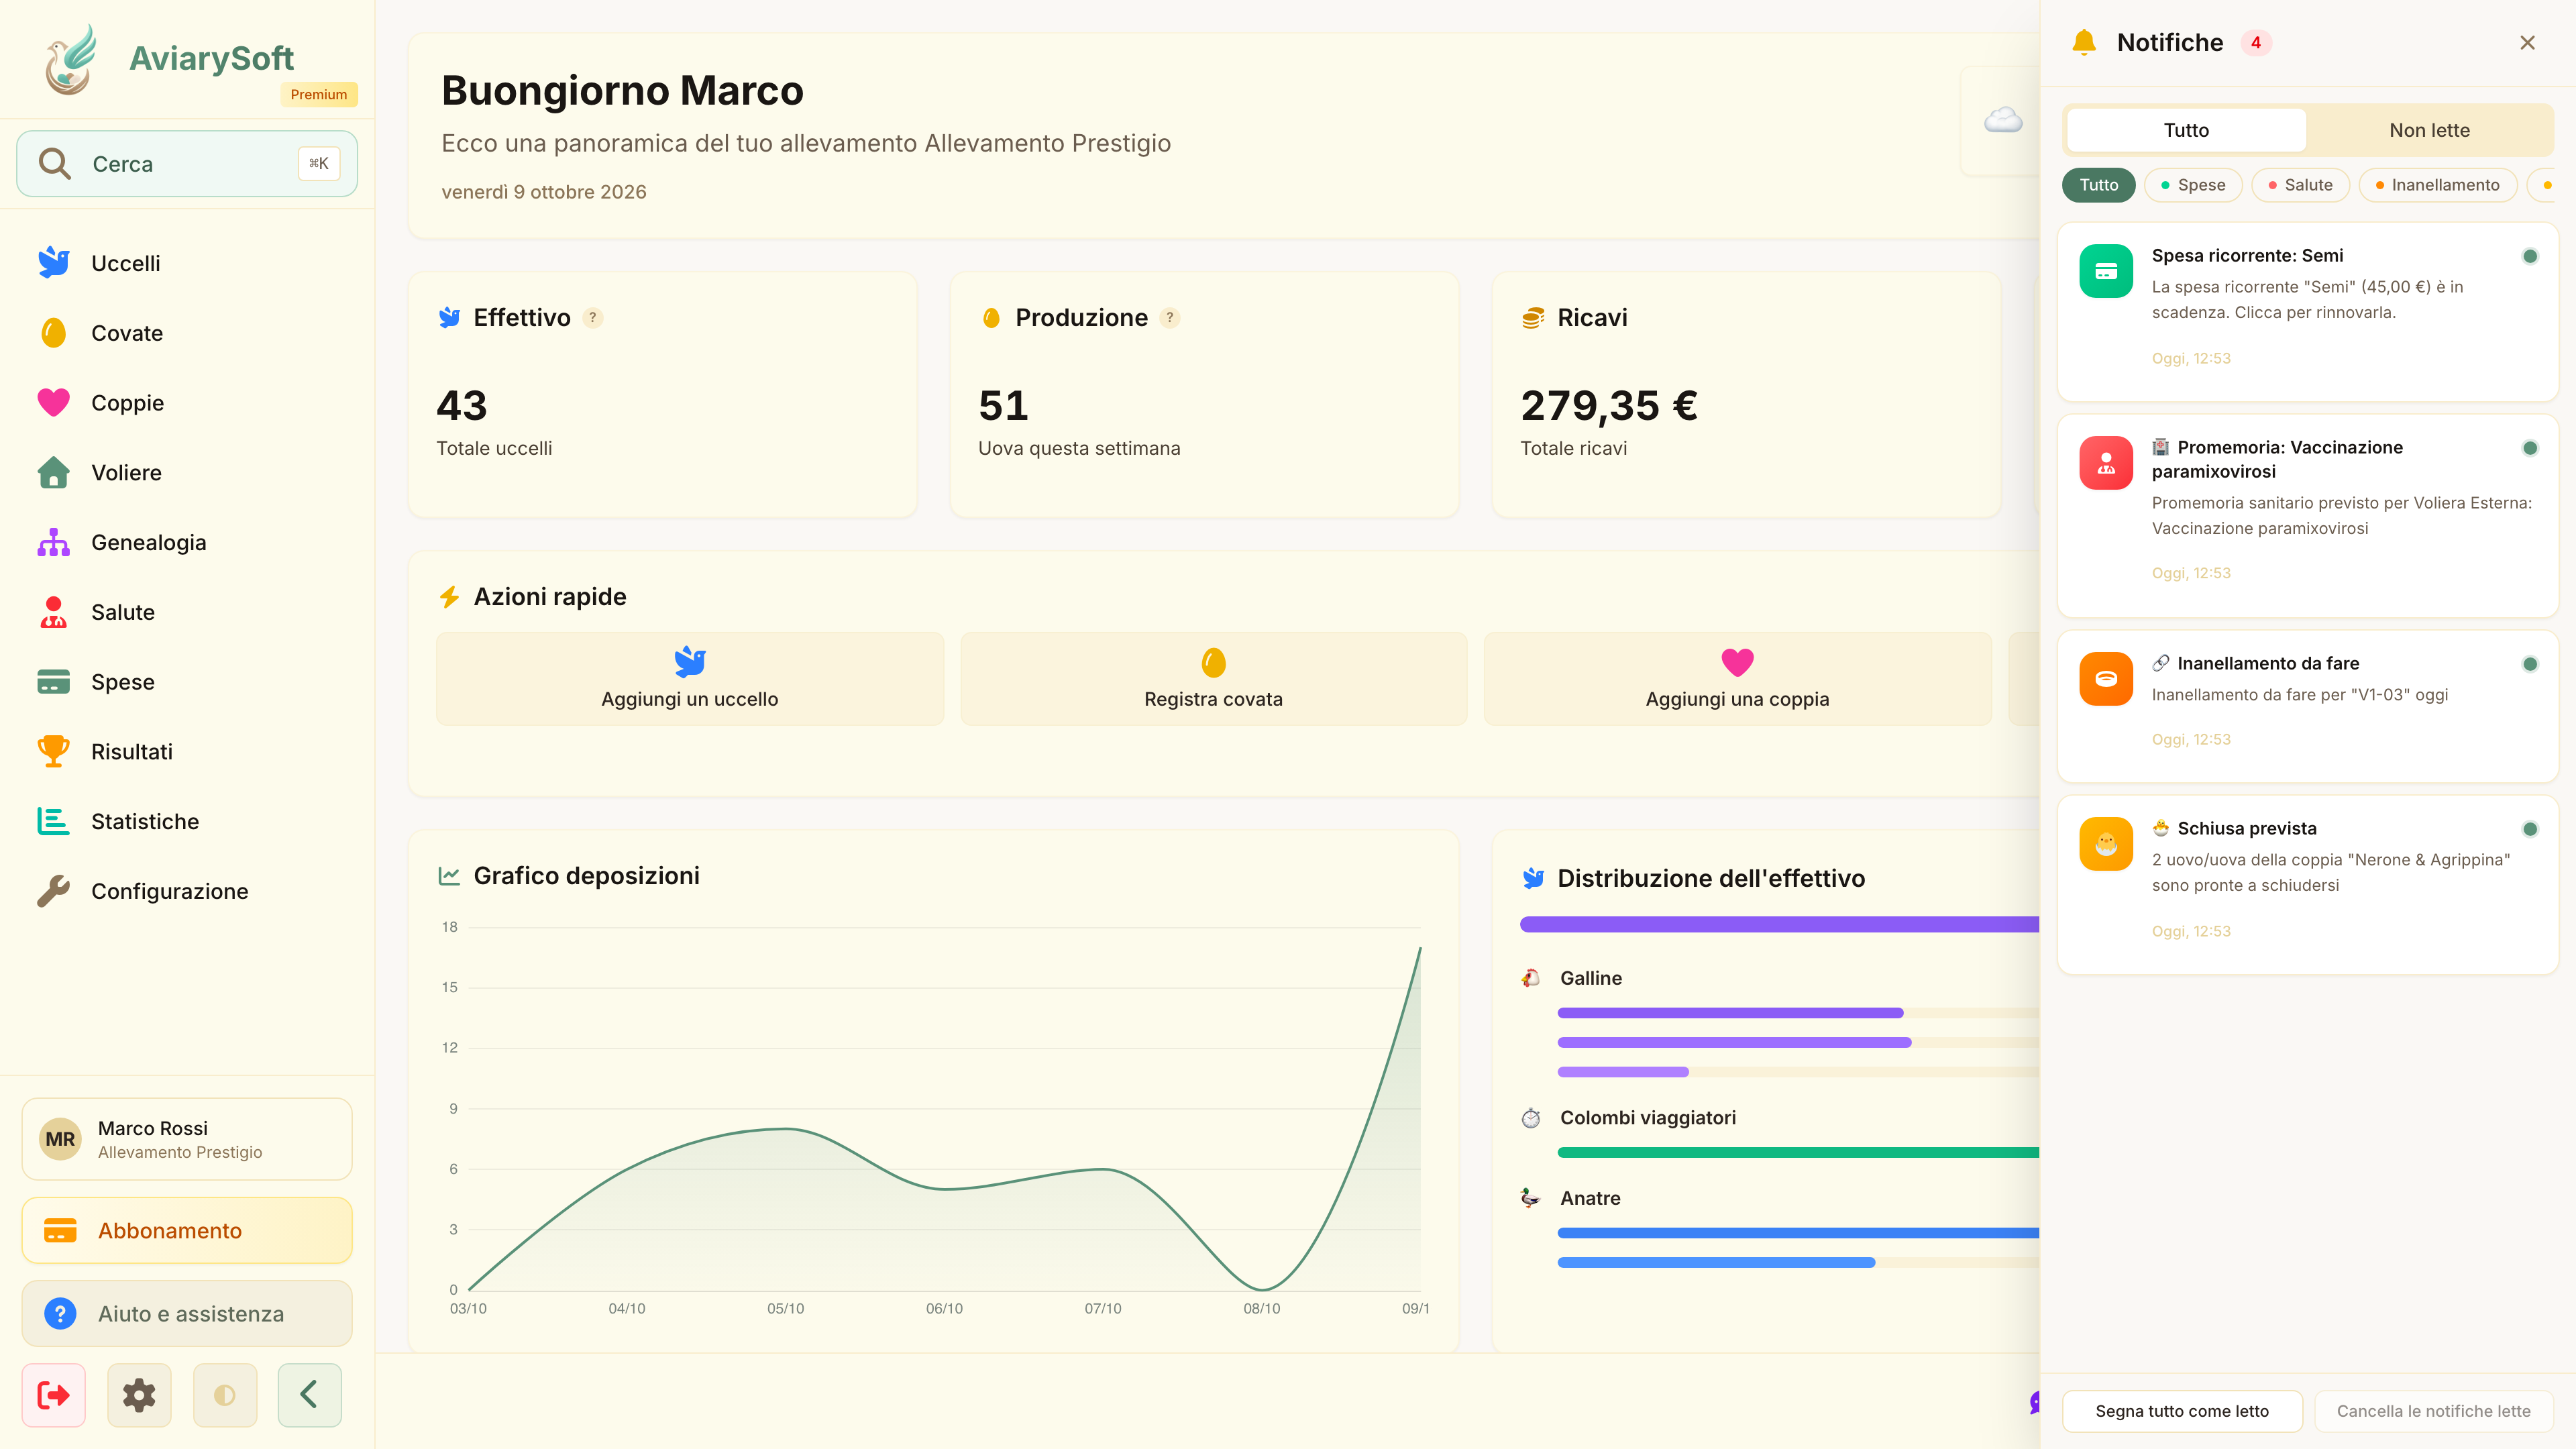Click orange ring icon of Inanellamento notification

pyautogui.click(x=2106, y=679)
